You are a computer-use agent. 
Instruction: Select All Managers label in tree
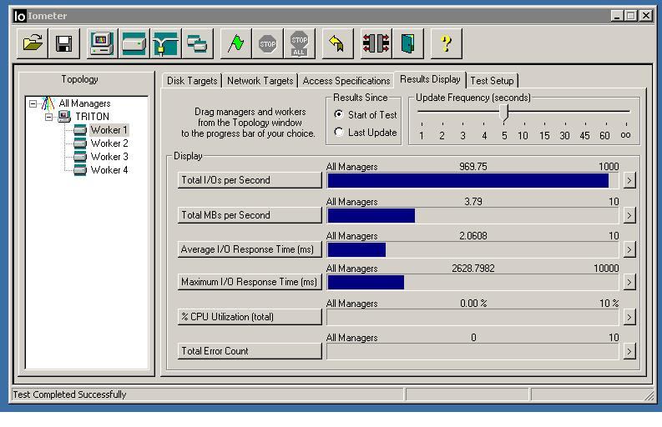tap(84, 103)
